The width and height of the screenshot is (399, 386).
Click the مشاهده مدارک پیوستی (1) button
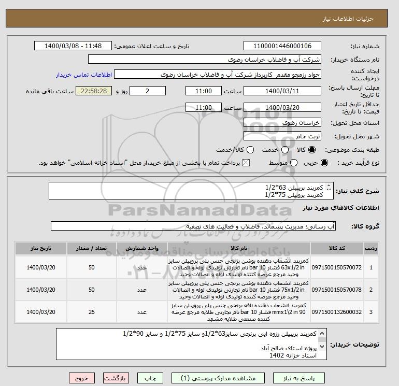(218, 378)
